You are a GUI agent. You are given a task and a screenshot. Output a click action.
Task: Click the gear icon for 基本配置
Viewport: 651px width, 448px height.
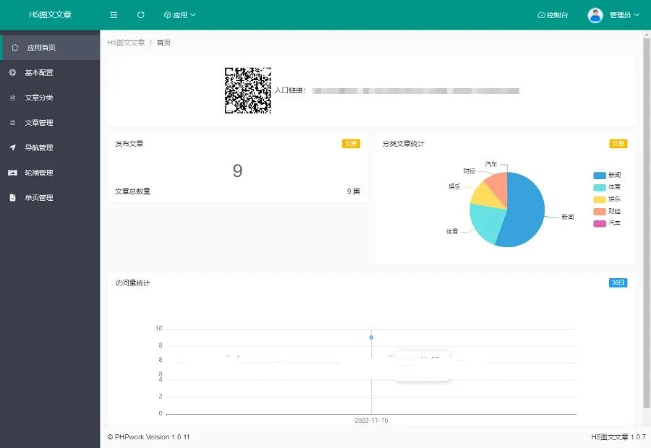point(12,72)
